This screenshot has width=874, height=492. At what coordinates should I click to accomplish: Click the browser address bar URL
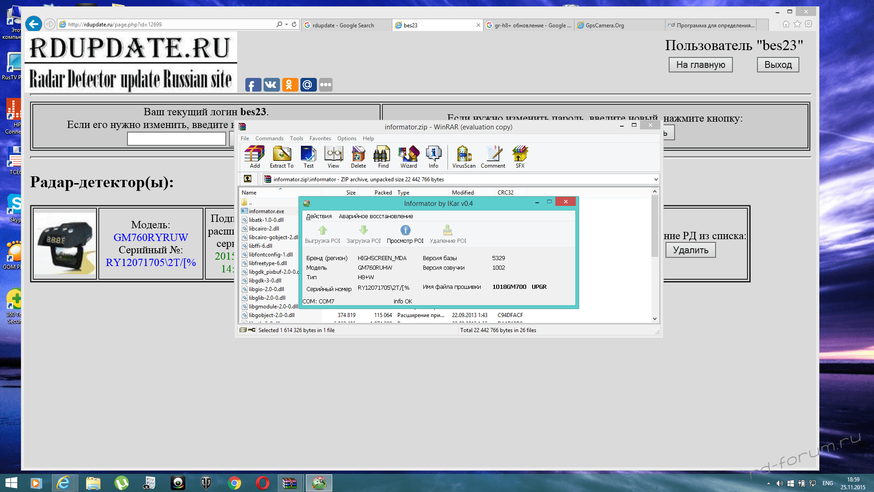click(x=115, y=25)
